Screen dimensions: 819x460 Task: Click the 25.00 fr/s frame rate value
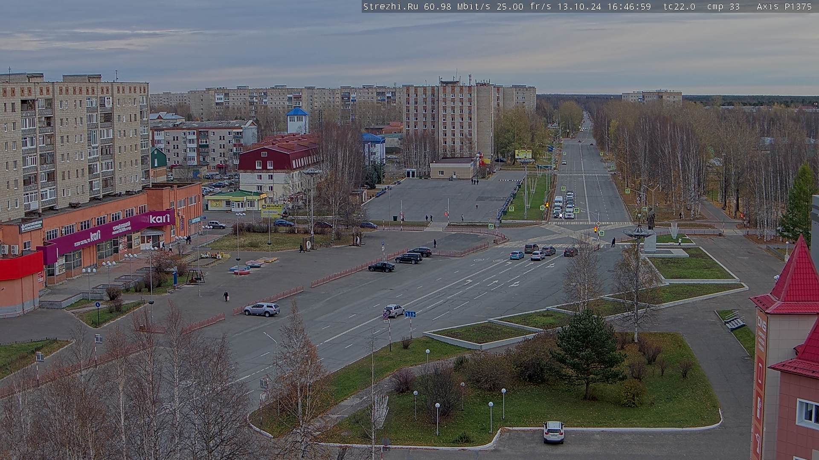click(523, 6)
